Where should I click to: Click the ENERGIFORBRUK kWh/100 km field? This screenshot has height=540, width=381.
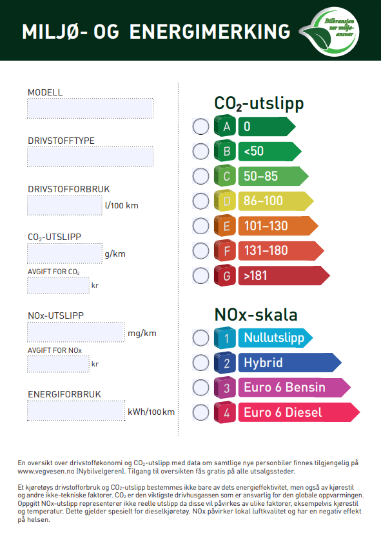(76, 411)
